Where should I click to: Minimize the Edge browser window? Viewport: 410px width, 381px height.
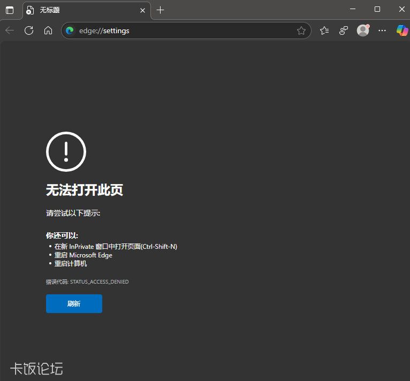(353, 9)
